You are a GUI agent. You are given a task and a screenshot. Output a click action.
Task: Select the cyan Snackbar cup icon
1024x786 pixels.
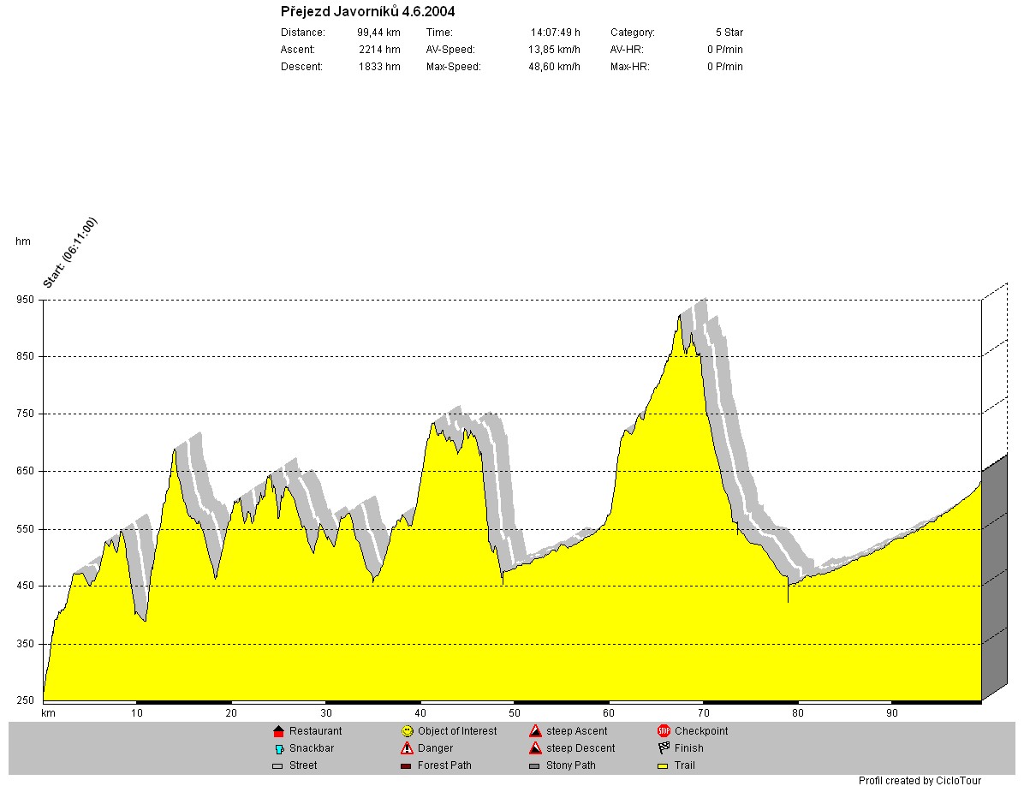(x=278, y=748)
